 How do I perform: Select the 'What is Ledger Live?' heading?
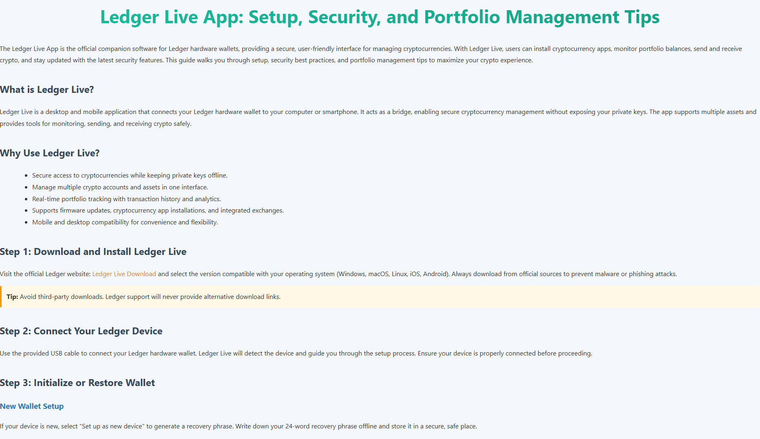[47, 90]
